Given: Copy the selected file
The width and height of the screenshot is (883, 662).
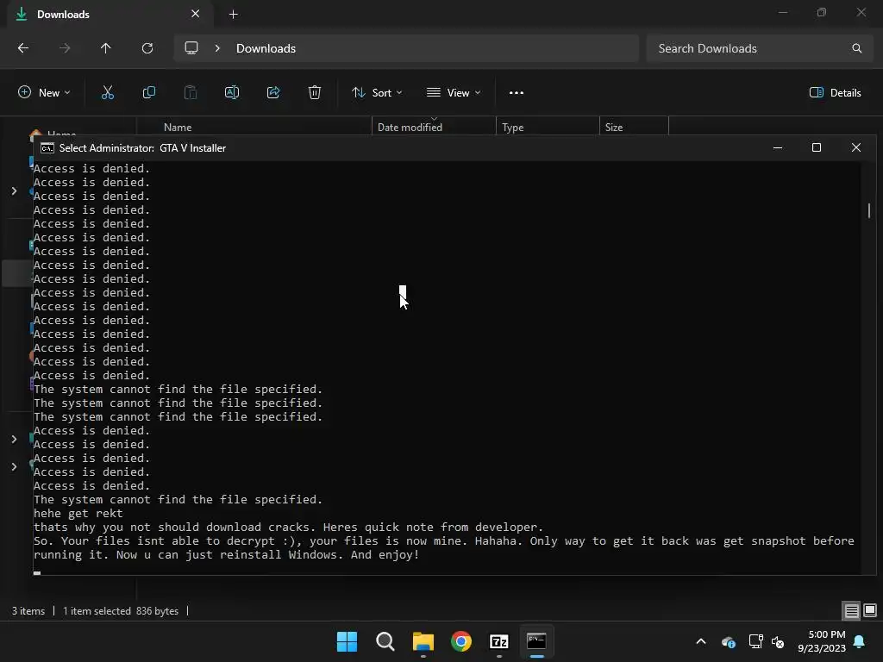Looking at the screenshot, I should coord(149,93).
